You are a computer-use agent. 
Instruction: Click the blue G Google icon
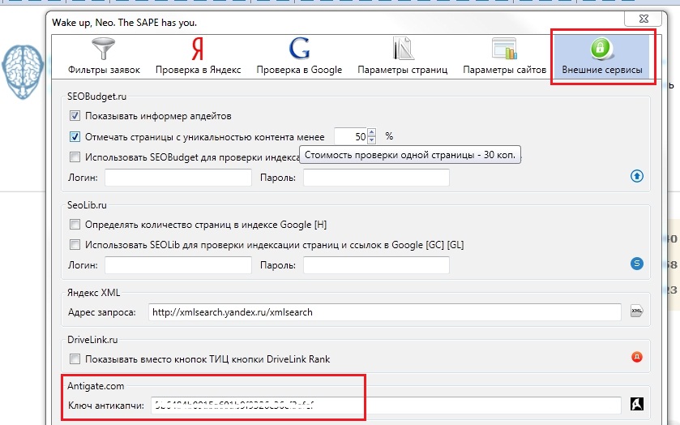[299, 49]
